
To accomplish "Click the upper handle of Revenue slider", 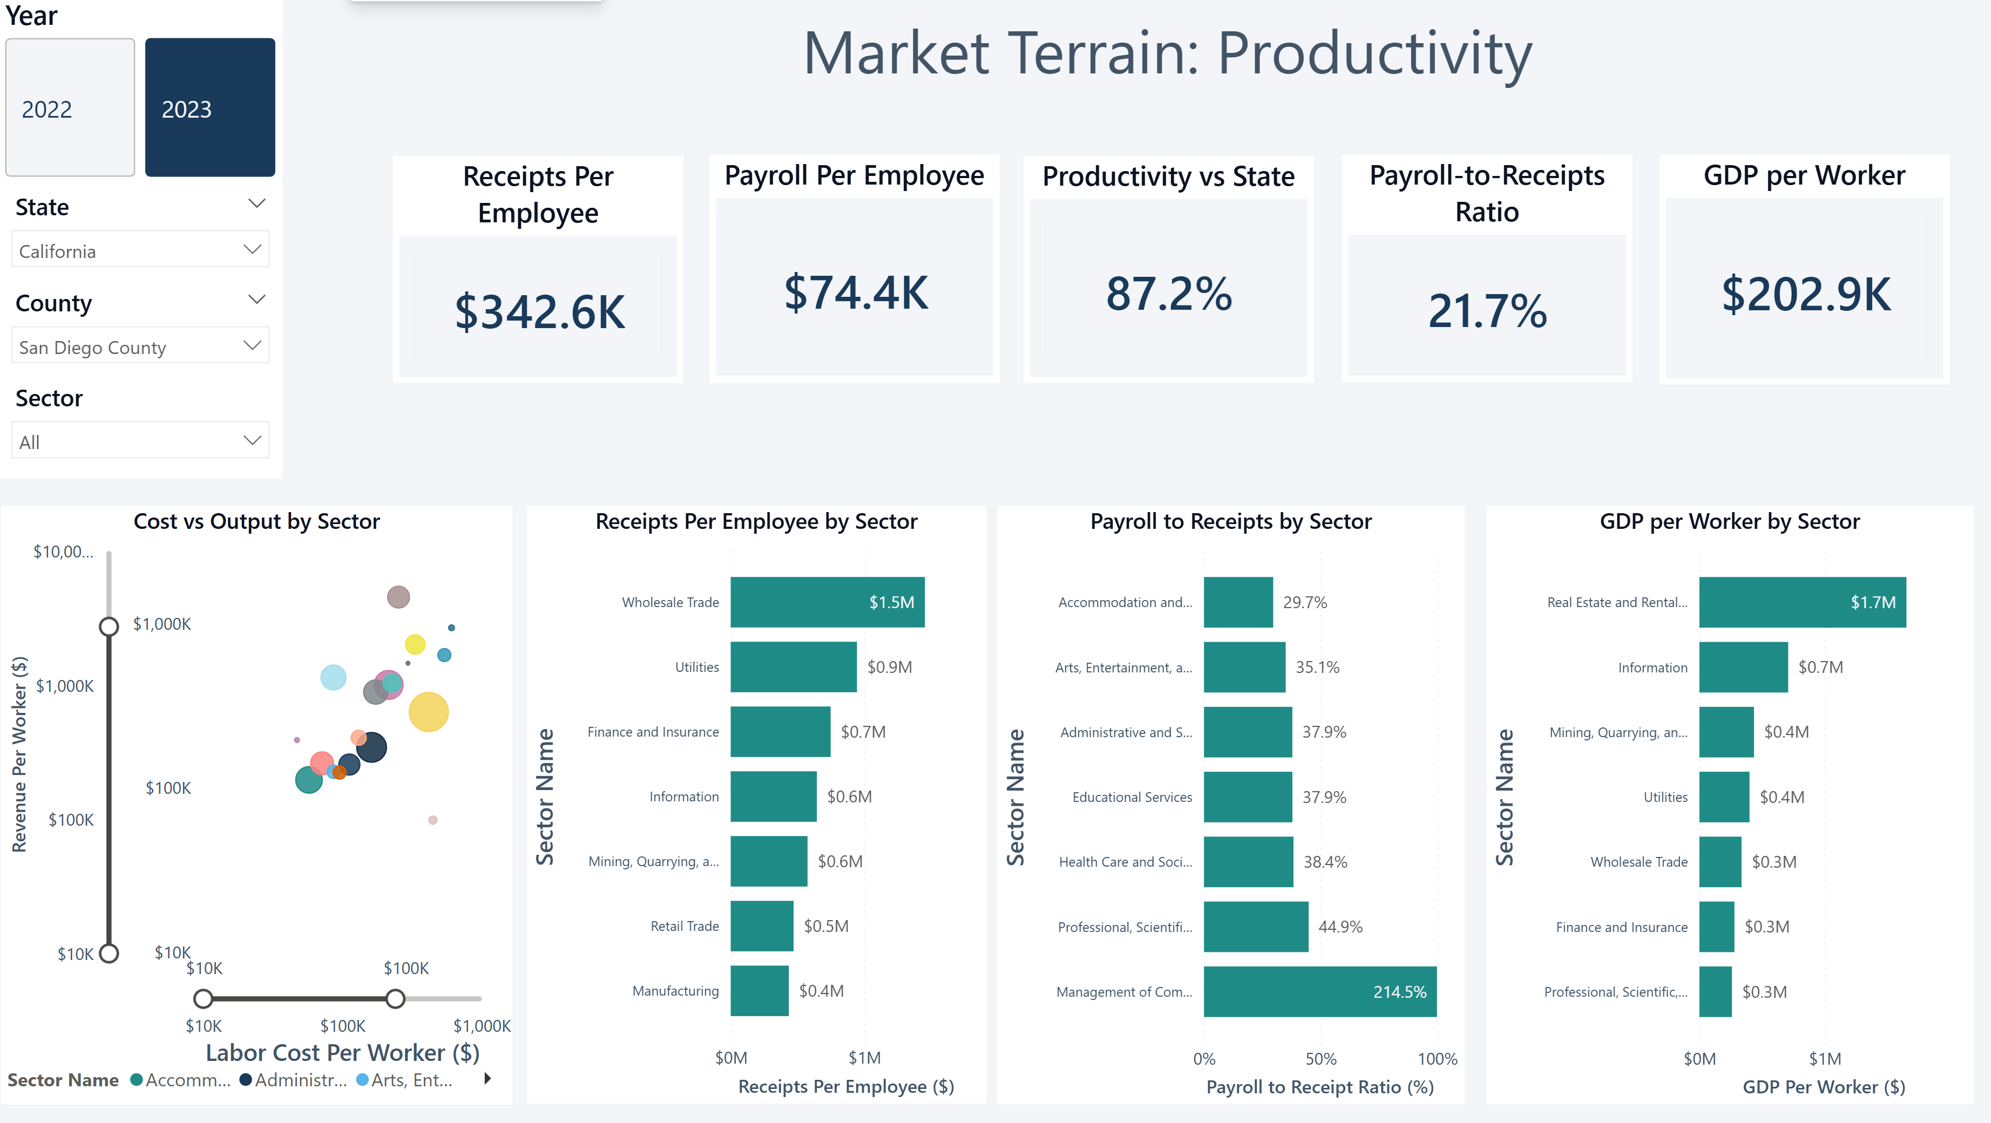I will [x=109, y=627].
